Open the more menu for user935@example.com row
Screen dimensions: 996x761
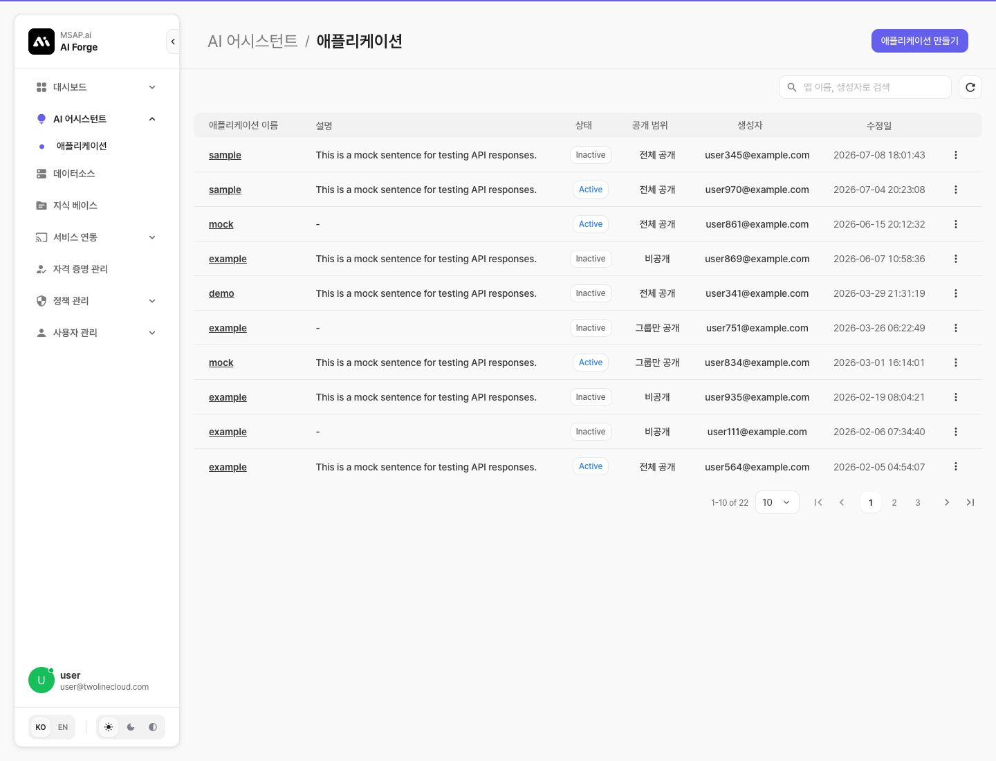click(x=956, y=397)
